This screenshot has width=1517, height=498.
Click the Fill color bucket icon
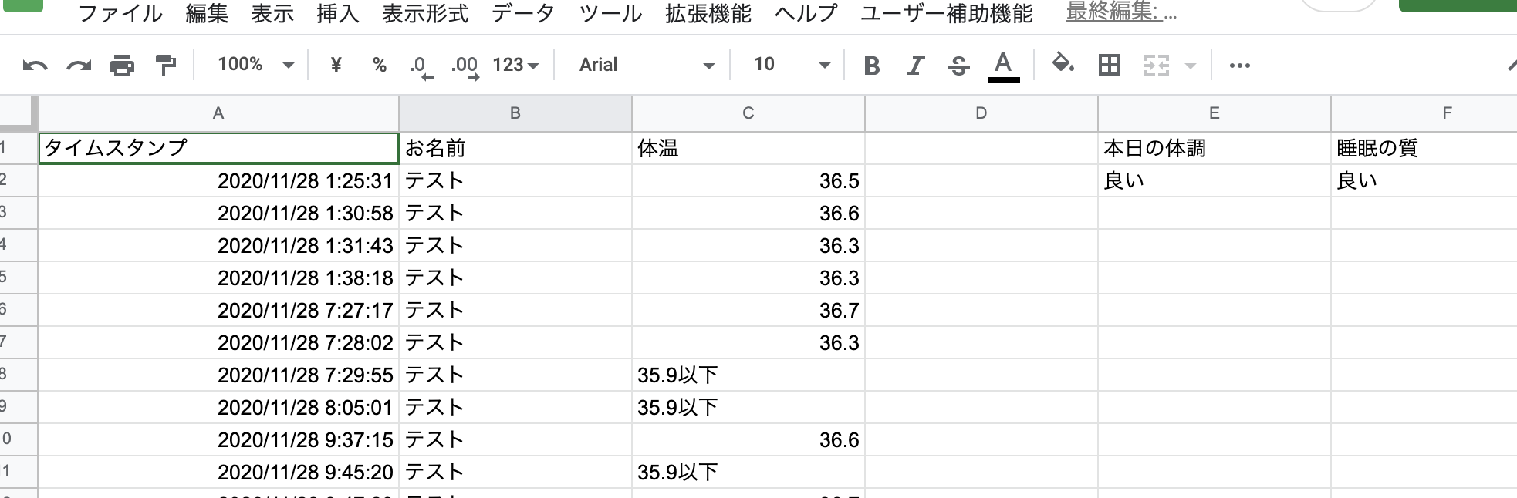tap(1063, 64)
